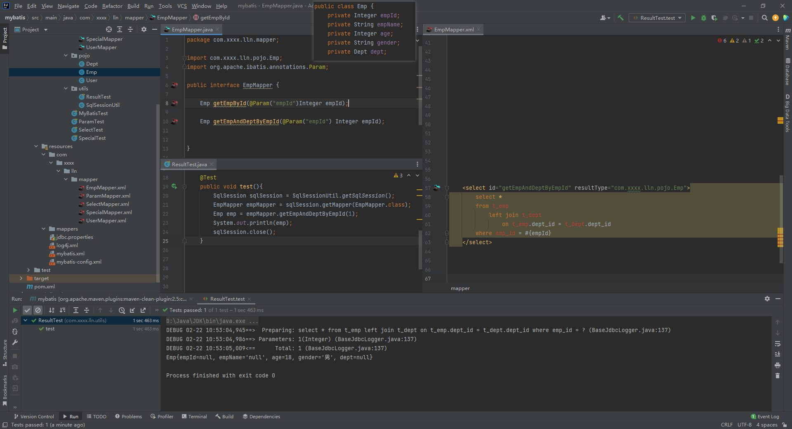The width and height of the screenshot is (792, 429).
Task: Collapse the pojo folder in project tree
Action: tap(66, 55)
